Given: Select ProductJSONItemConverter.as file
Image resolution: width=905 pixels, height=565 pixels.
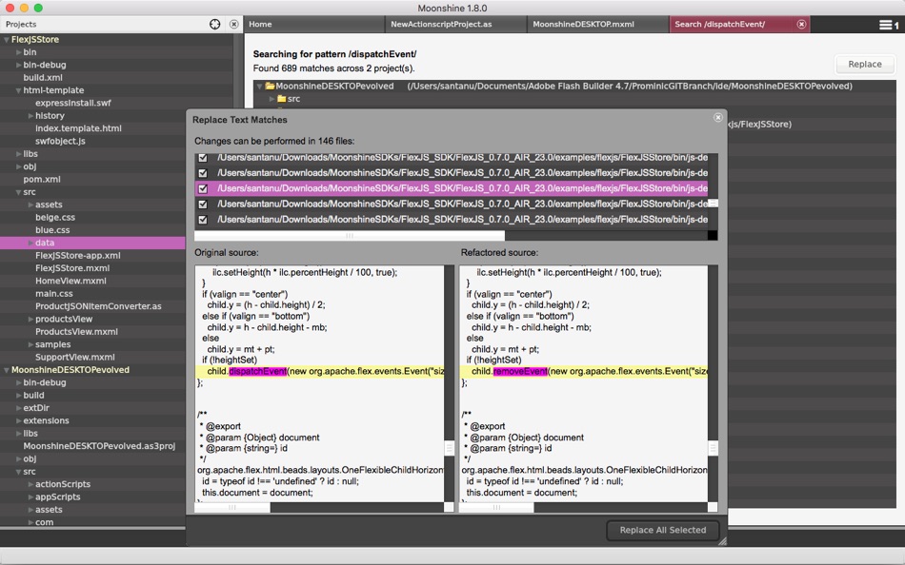Looking at the screenshot, I should [98, 306].
